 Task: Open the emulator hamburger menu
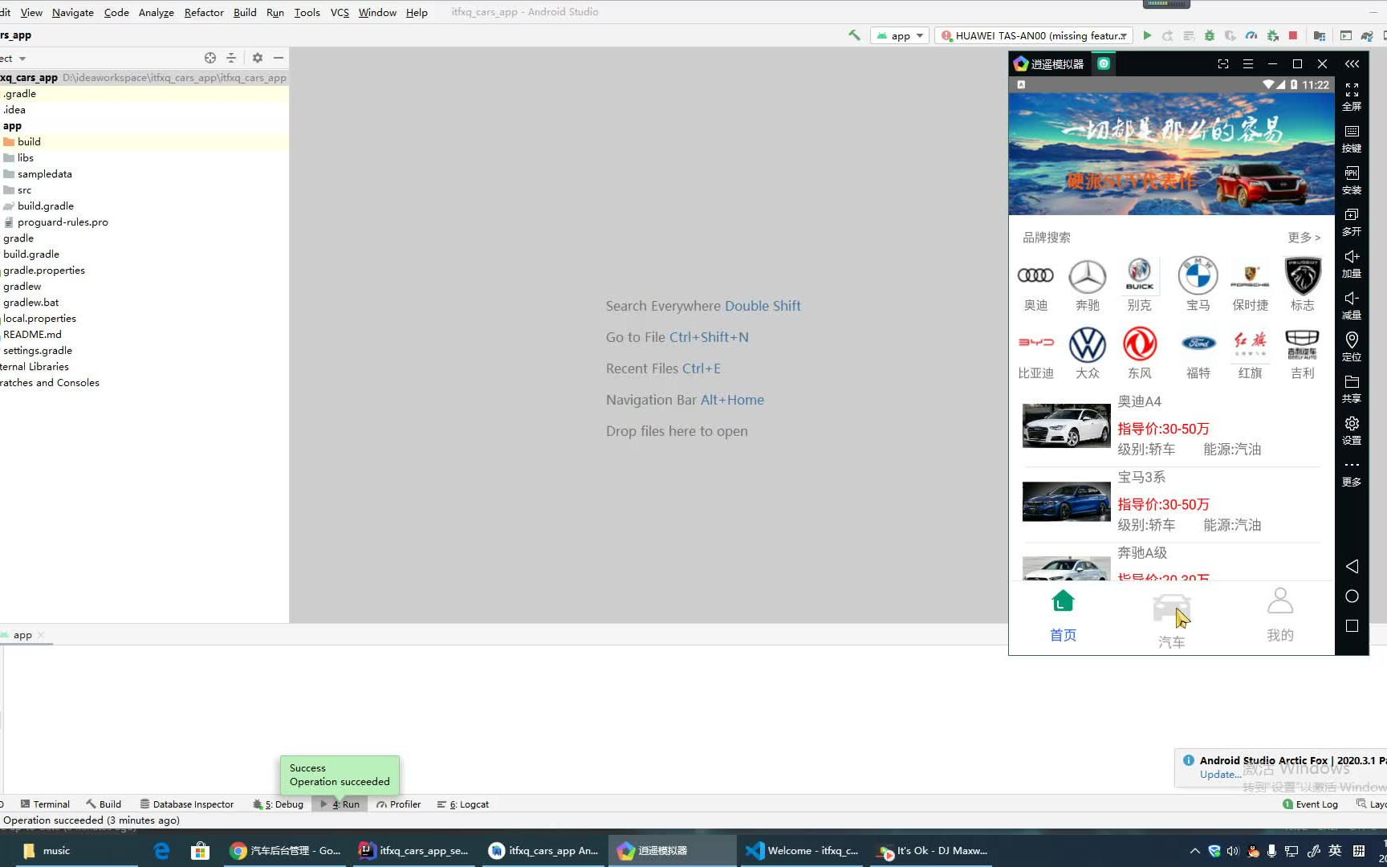coord(1247,63)
